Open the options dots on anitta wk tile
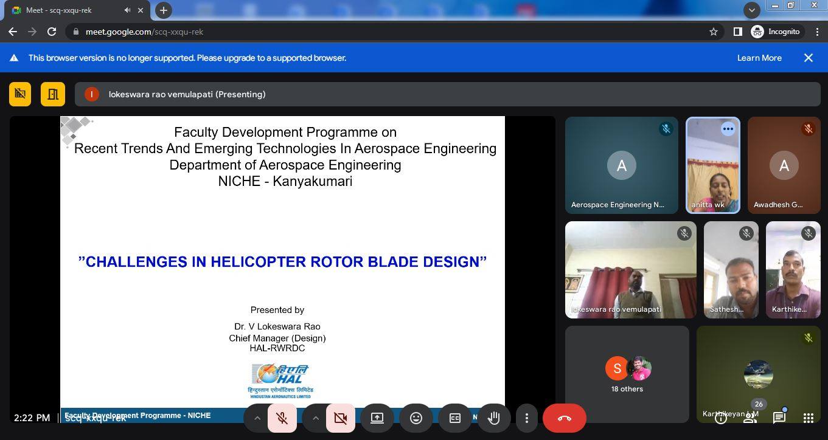828x440 pixels. coord(728,129)
